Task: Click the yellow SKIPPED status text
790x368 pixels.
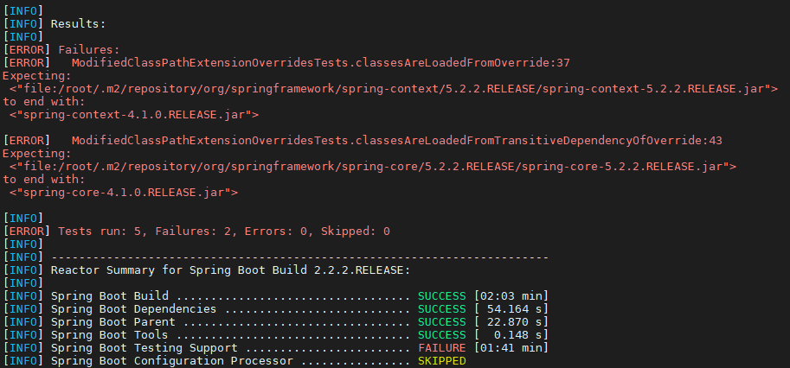Action: click(x=442, y=361)
